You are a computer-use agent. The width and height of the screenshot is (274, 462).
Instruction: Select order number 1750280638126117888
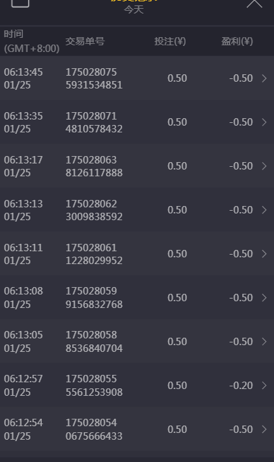[94, 166]
